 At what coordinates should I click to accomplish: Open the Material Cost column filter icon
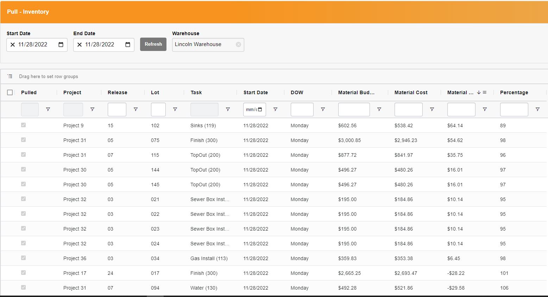(x=432, y=109)
